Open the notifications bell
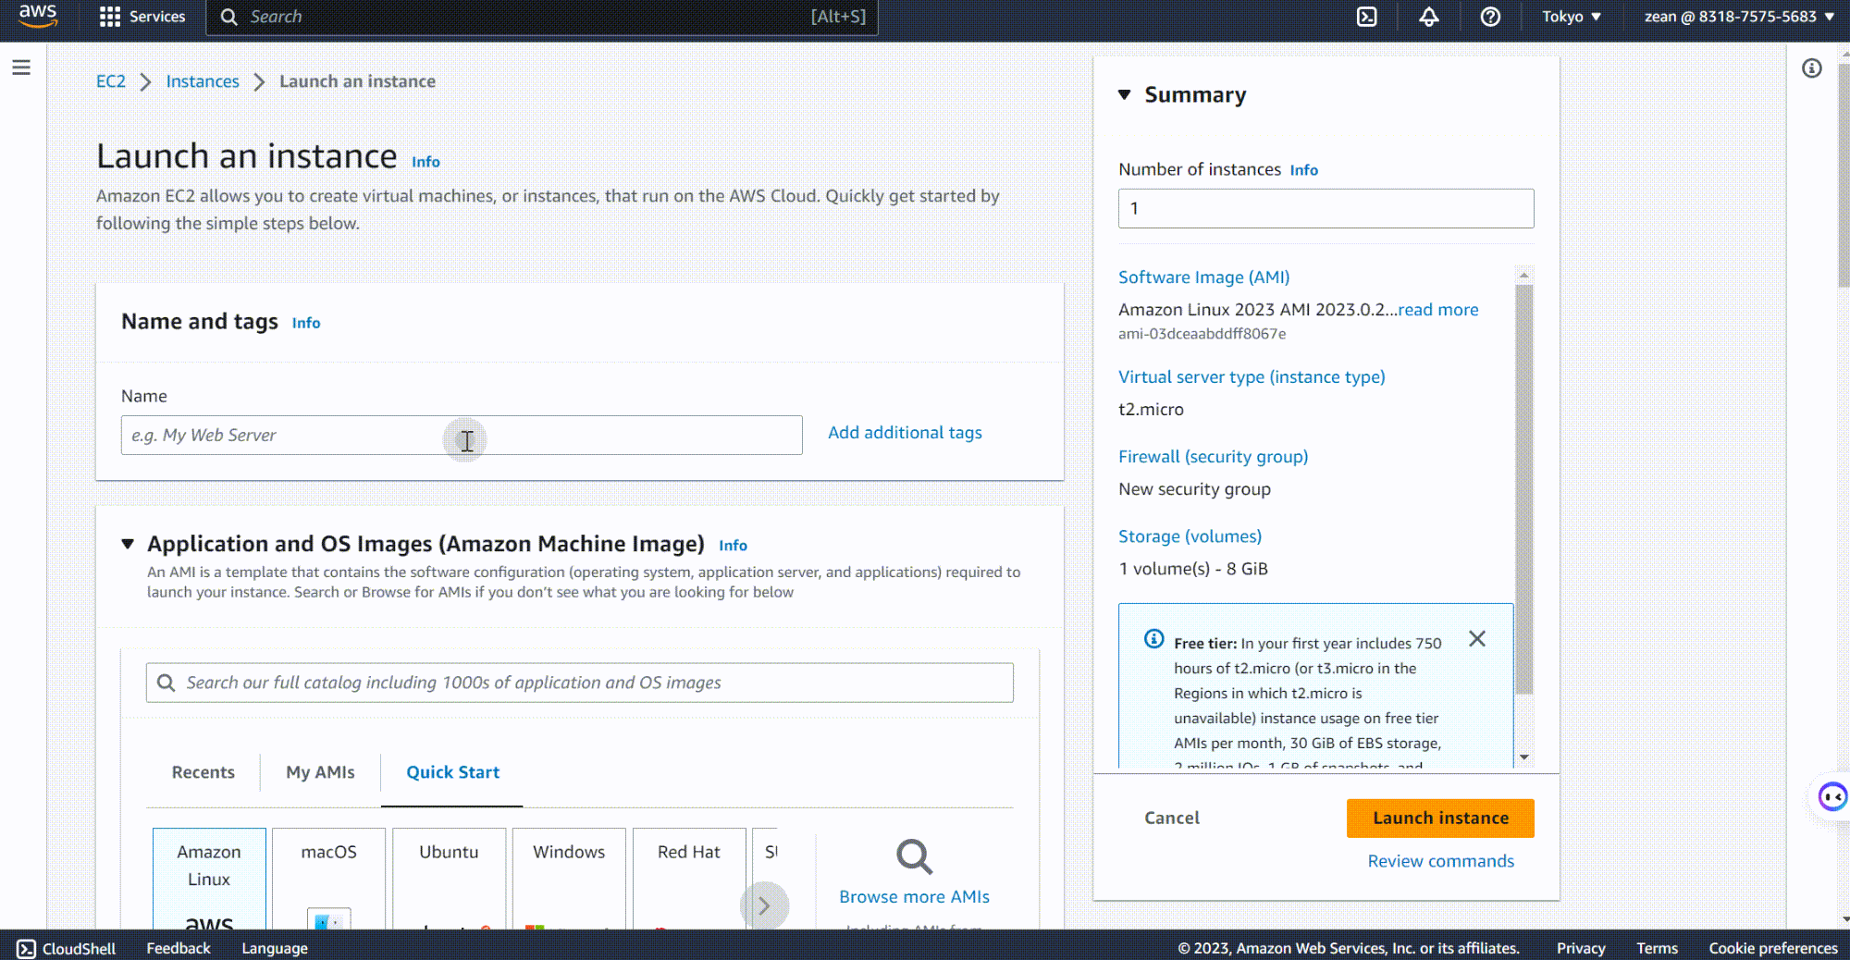1850x960 pixels. (x=1429, y=17)
